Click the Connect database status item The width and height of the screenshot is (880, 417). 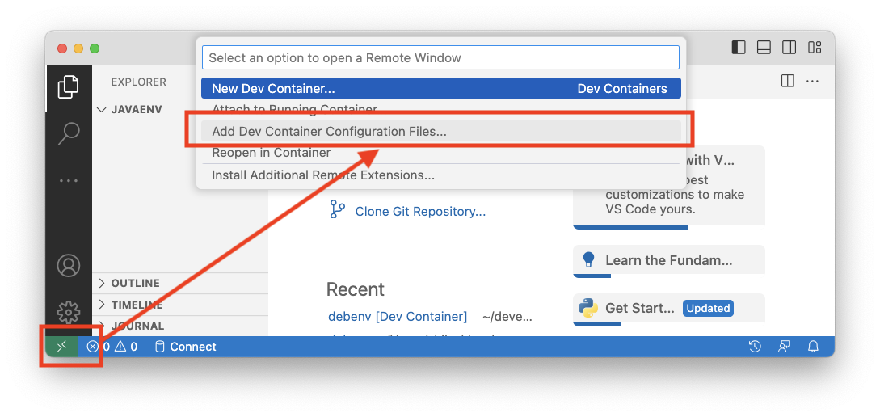(185, 347)
